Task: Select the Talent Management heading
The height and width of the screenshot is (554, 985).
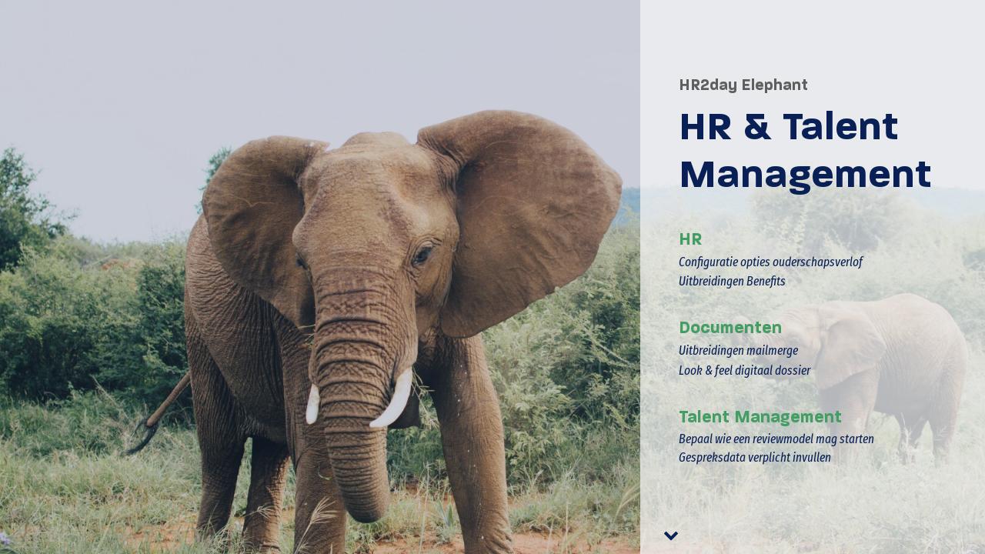Action: pos(760,417)
